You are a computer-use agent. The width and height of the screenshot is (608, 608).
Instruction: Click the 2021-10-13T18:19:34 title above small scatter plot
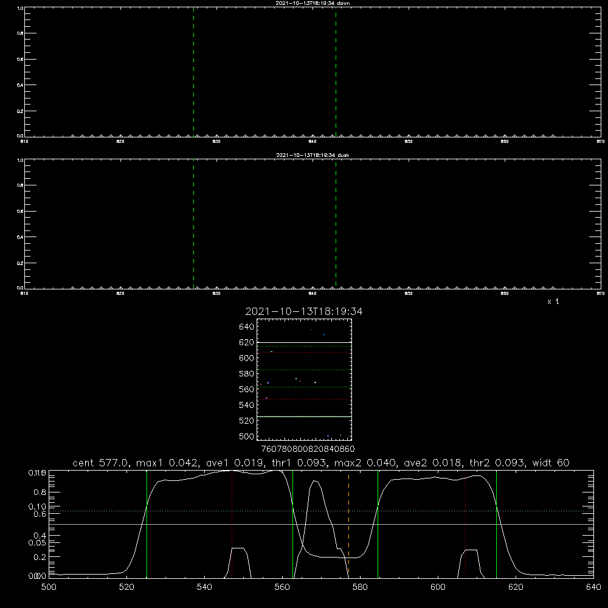[304, 311]
